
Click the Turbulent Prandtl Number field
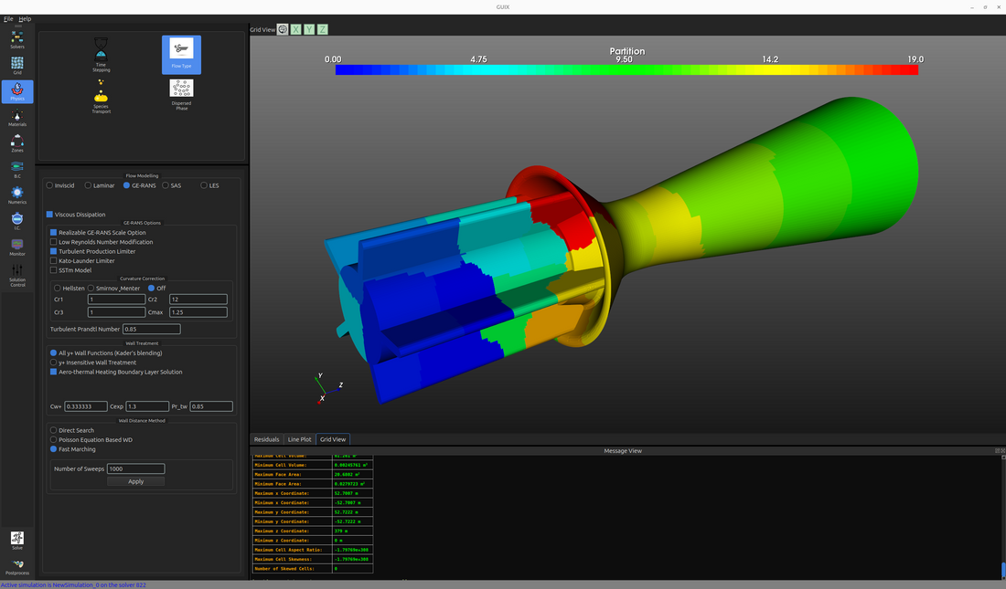coord(151,329)
